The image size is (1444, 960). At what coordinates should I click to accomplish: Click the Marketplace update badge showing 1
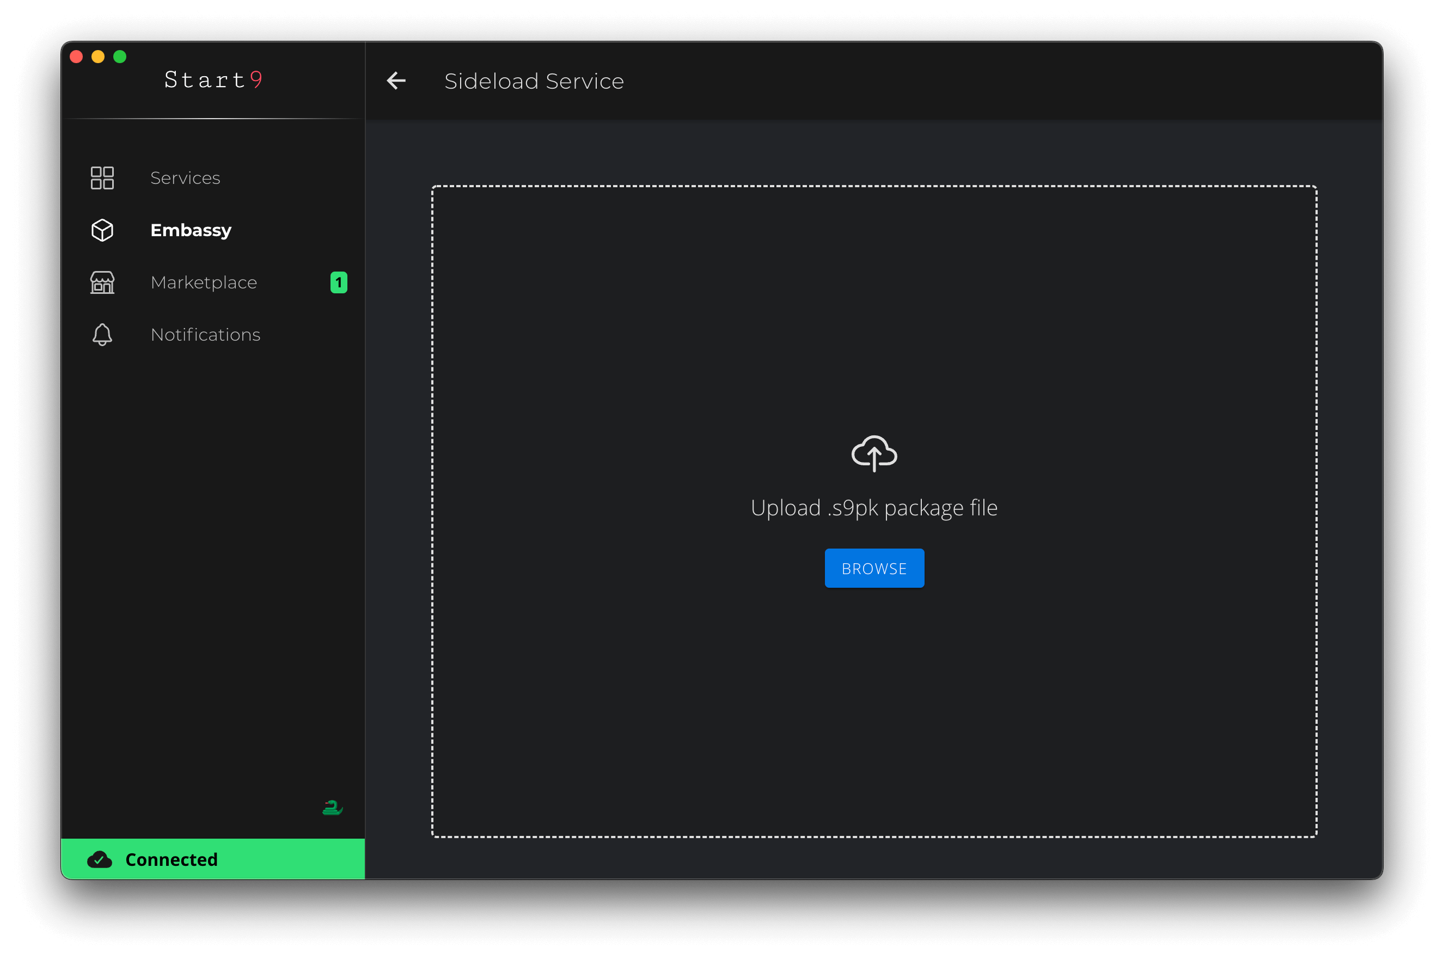point(339,282)
